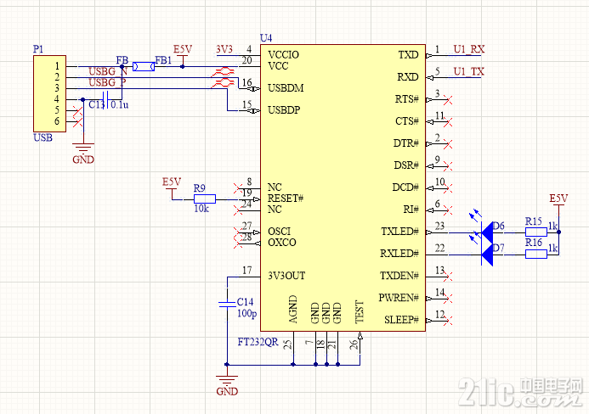The height and width of the screenshot is (414, 589).
Task: Click the no-connect marker on CTS# pin 11
Action: 448,121
